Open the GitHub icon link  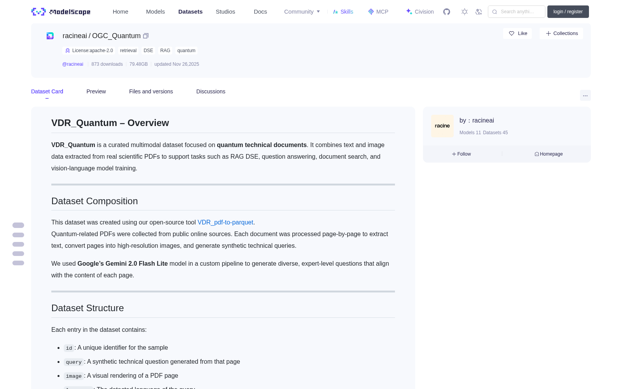pos(447,12)
